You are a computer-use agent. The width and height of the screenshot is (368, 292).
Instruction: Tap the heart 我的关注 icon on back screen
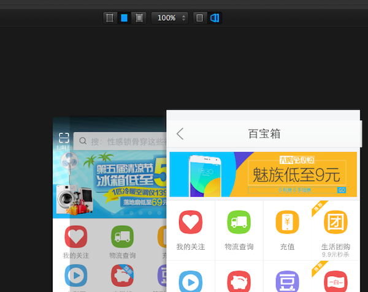pyautogui.click(x=76, y=237)
